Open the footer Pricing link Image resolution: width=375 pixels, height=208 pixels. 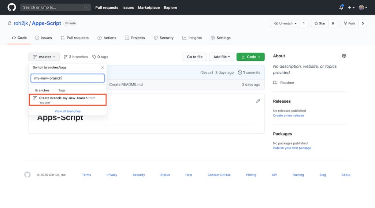click(x=251, y=175)
